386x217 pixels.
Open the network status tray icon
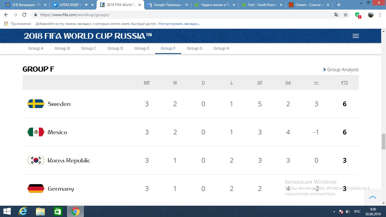point(341,212)
